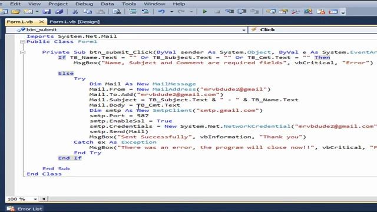Viewport: 377px width, 212px height.
Task: Open the Tools menu
Action: (x=129, y=4)
